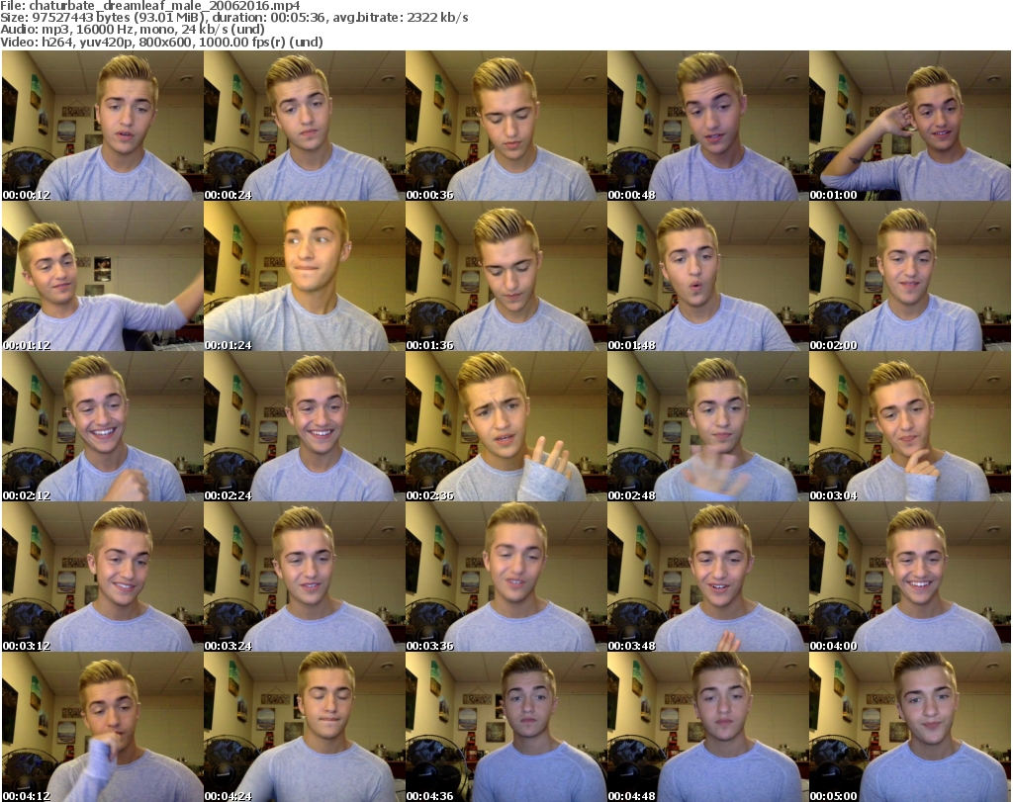This screenshot has width=1013, height=802.
Task: Select the thumbnail at 00:05:00
Action: point(910,727)
